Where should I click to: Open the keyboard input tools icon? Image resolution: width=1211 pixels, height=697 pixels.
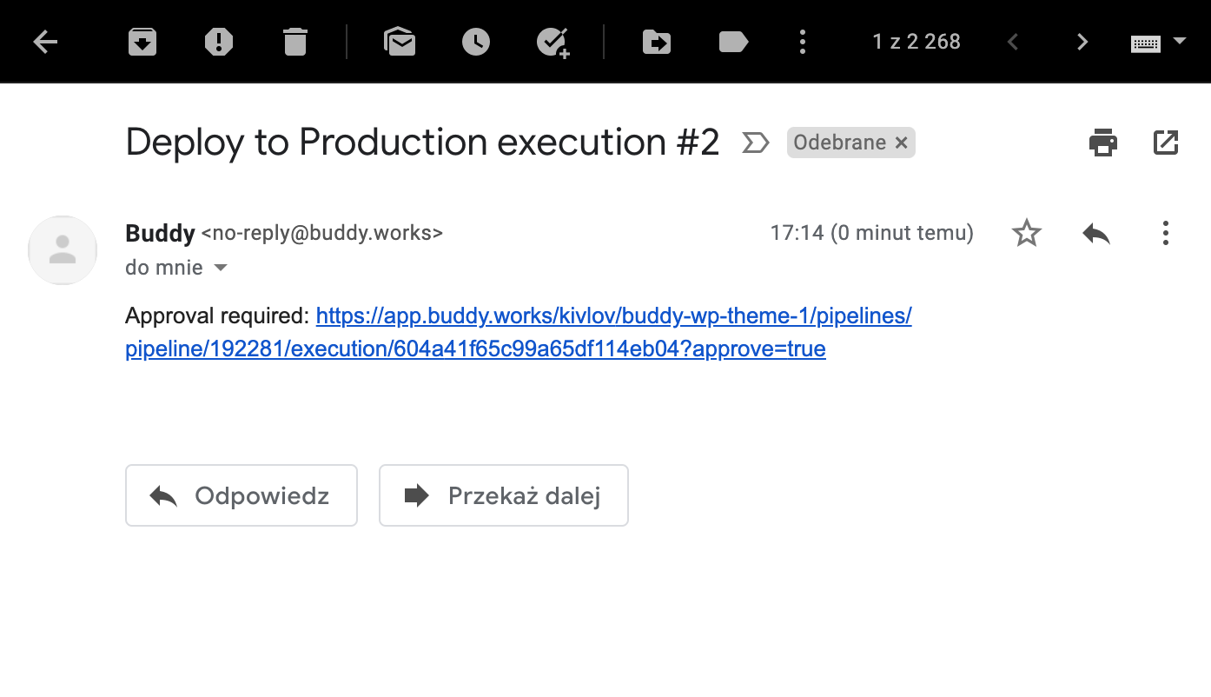[1146, 43]
